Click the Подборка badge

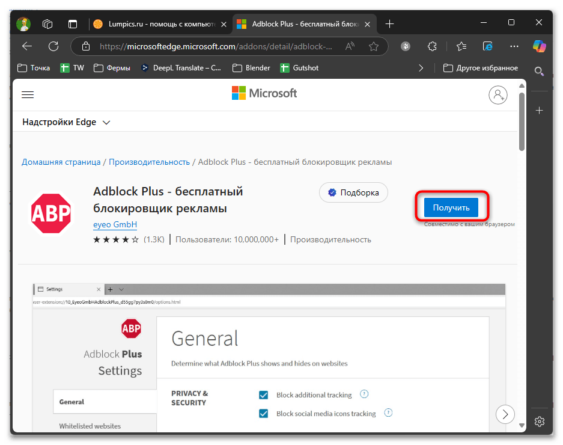tap(354, 192)
